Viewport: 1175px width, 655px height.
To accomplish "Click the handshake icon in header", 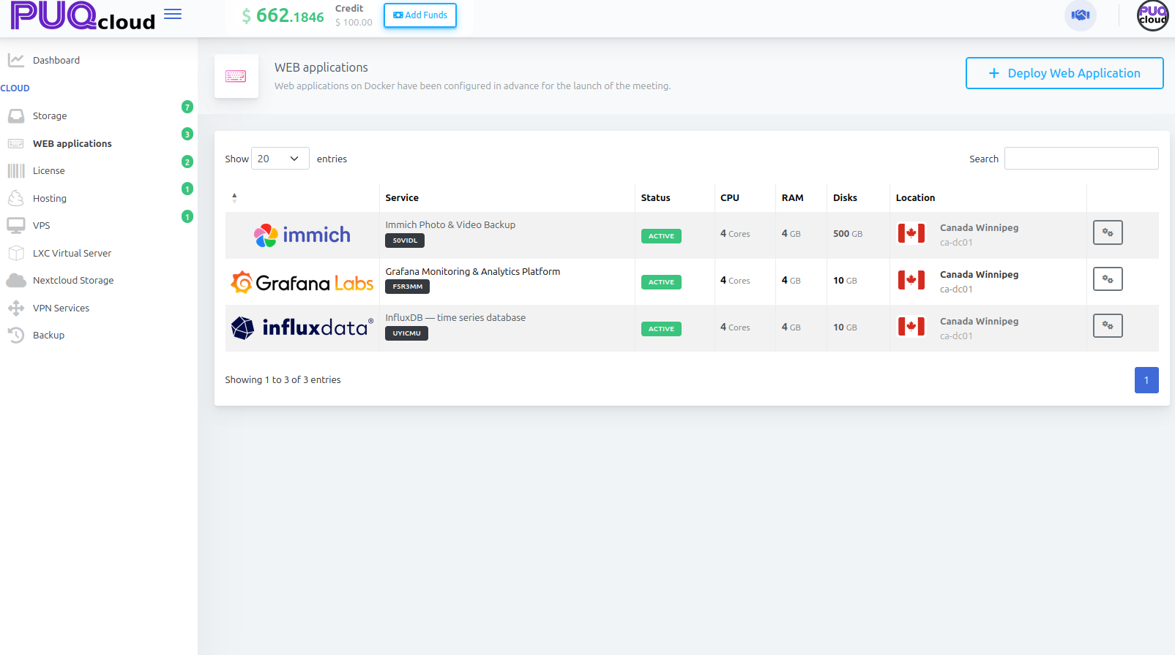I will coord(1080,15).
